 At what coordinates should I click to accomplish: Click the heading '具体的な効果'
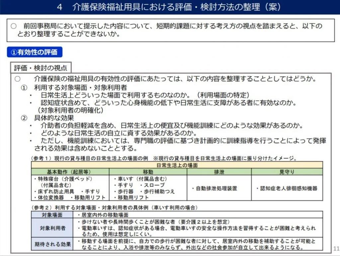click(54, 118)
